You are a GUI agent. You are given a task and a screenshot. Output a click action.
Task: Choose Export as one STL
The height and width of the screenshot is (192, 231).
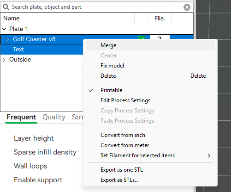pyautogui.click(x=150, y=170)
